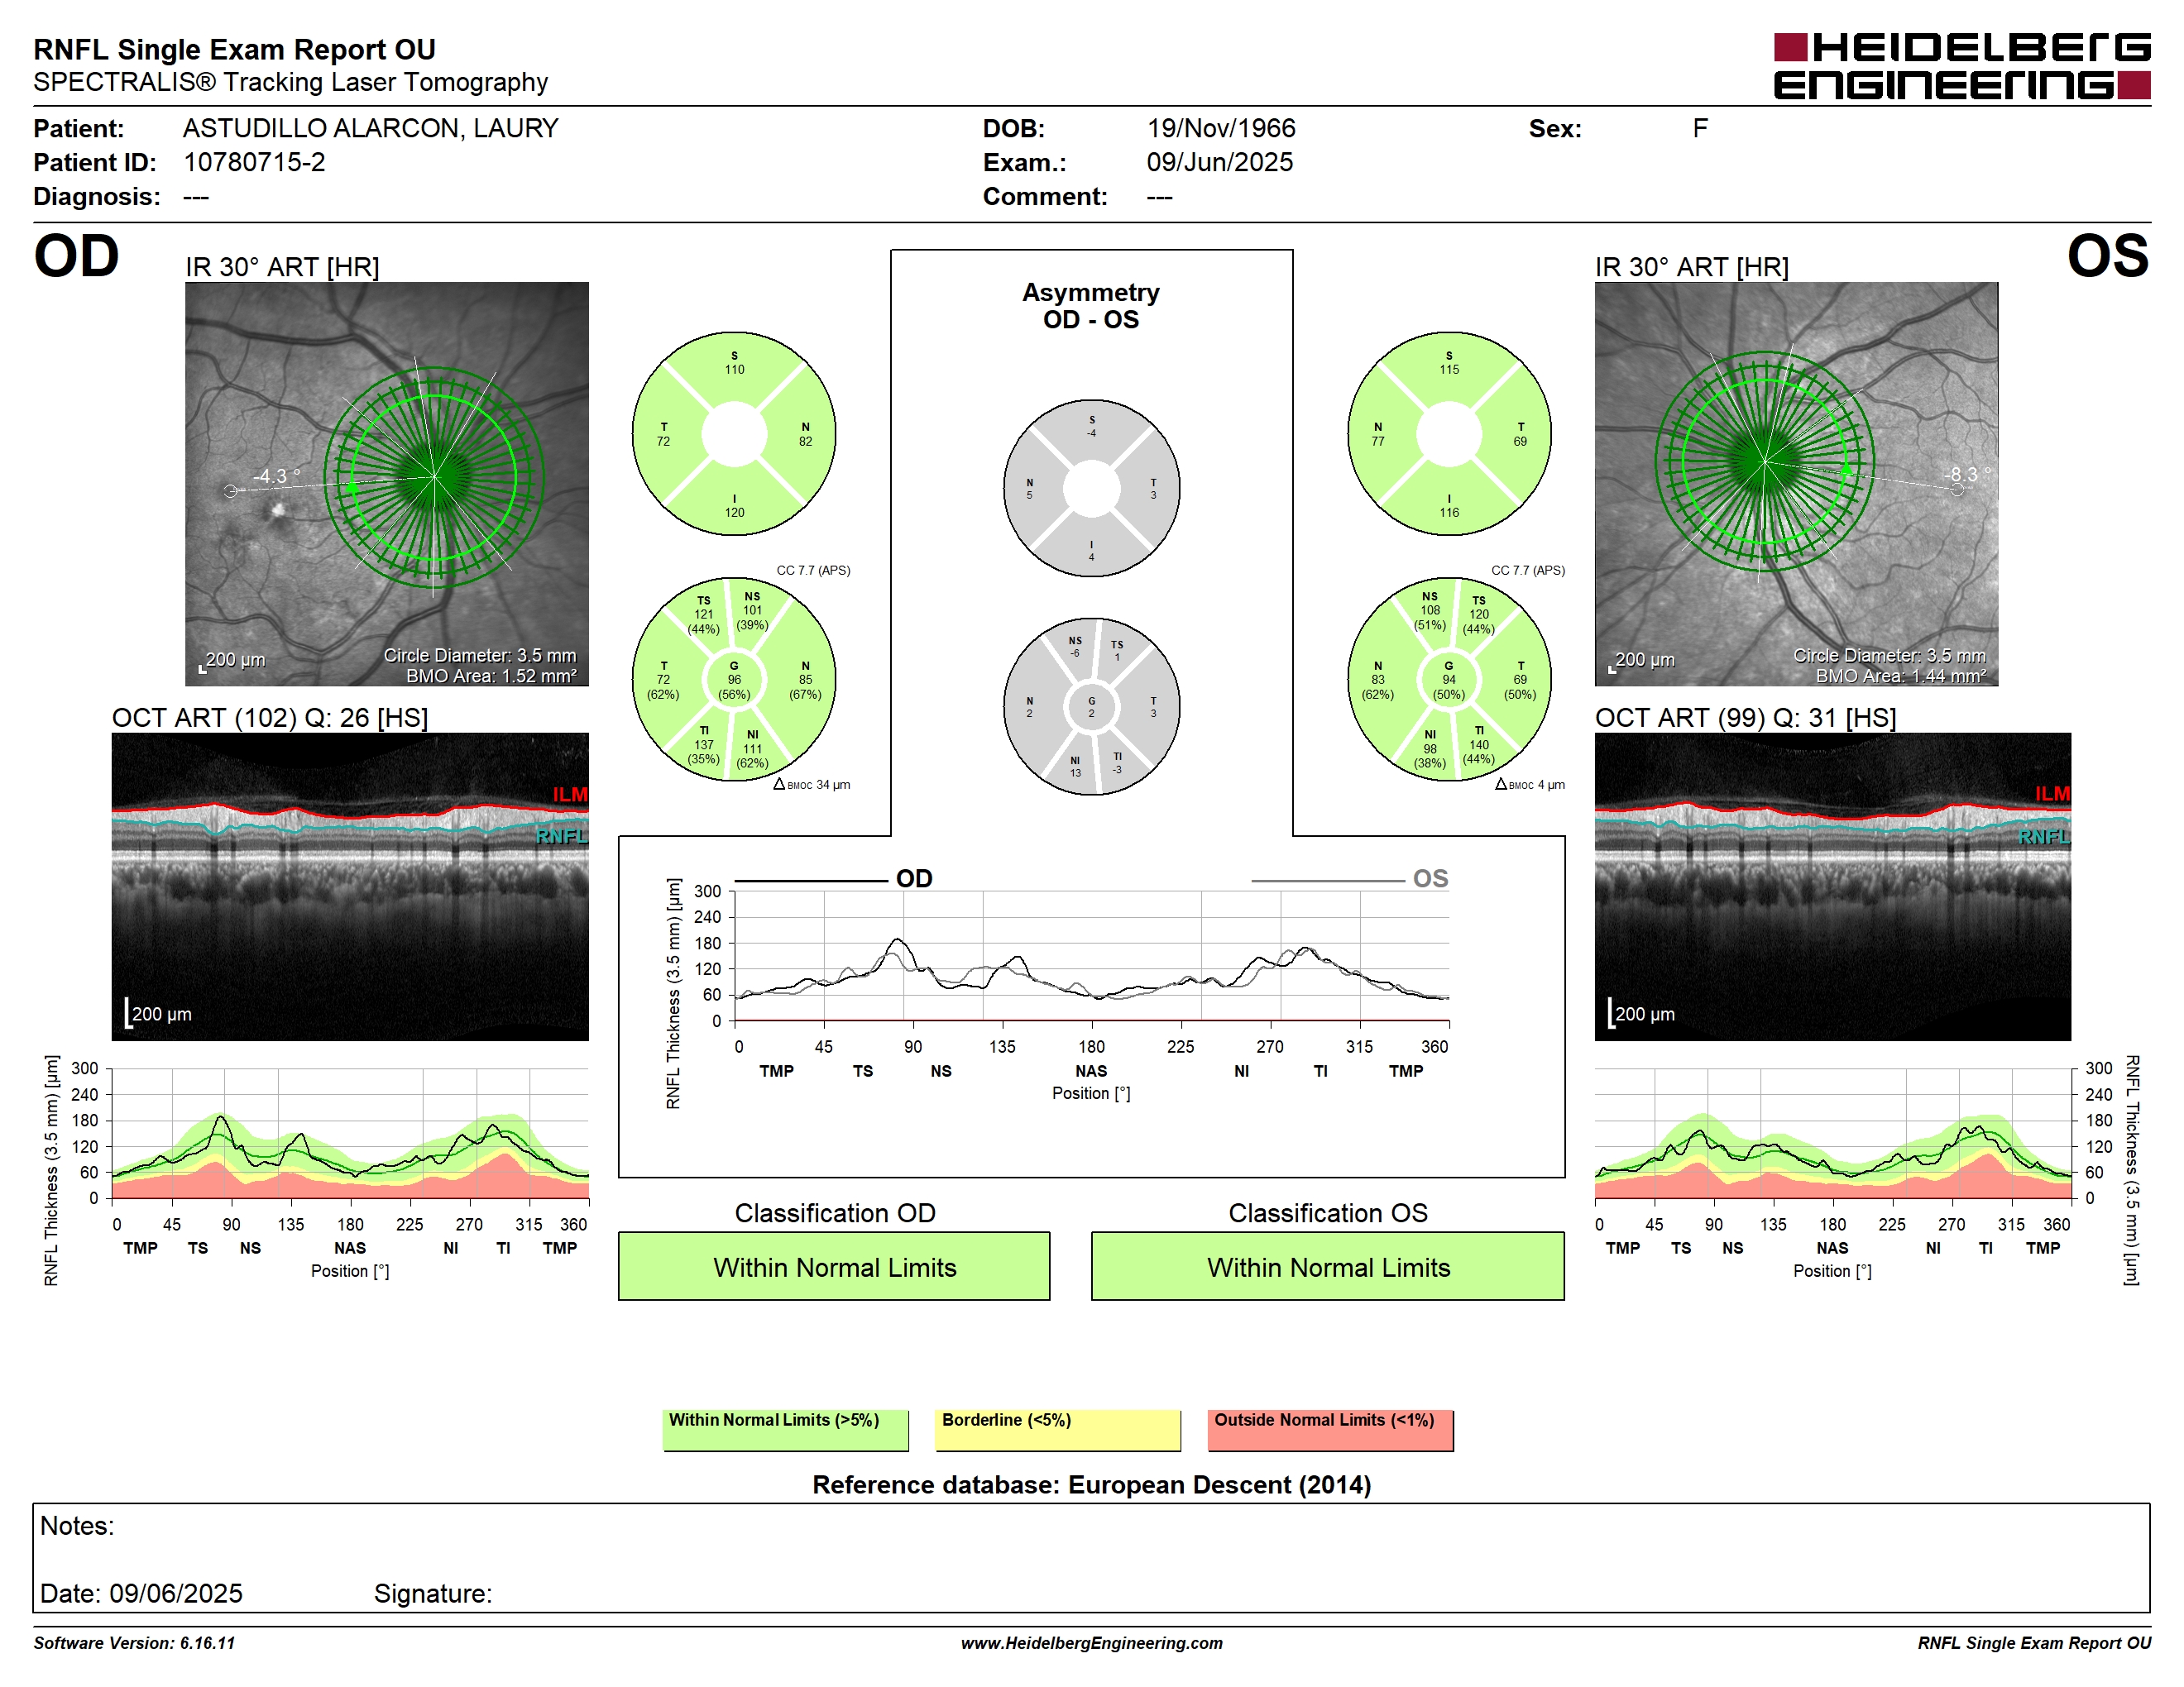Click the OS six-sector TS 120 (44%) value
Image resolution: width=2184 pixels, height=1687 pixels.
click(x=1479, y=614)
